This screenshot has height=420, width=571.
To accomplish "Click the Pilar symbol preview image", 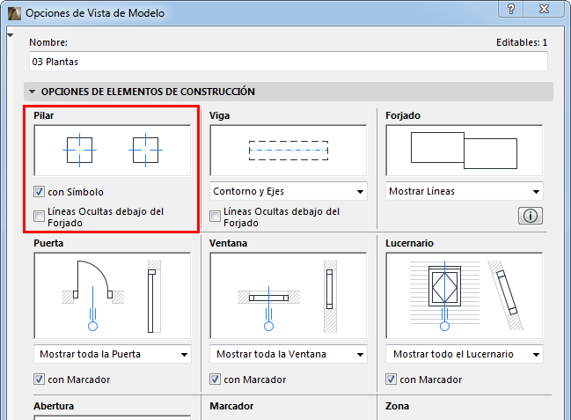I will [x=112, y=151].
